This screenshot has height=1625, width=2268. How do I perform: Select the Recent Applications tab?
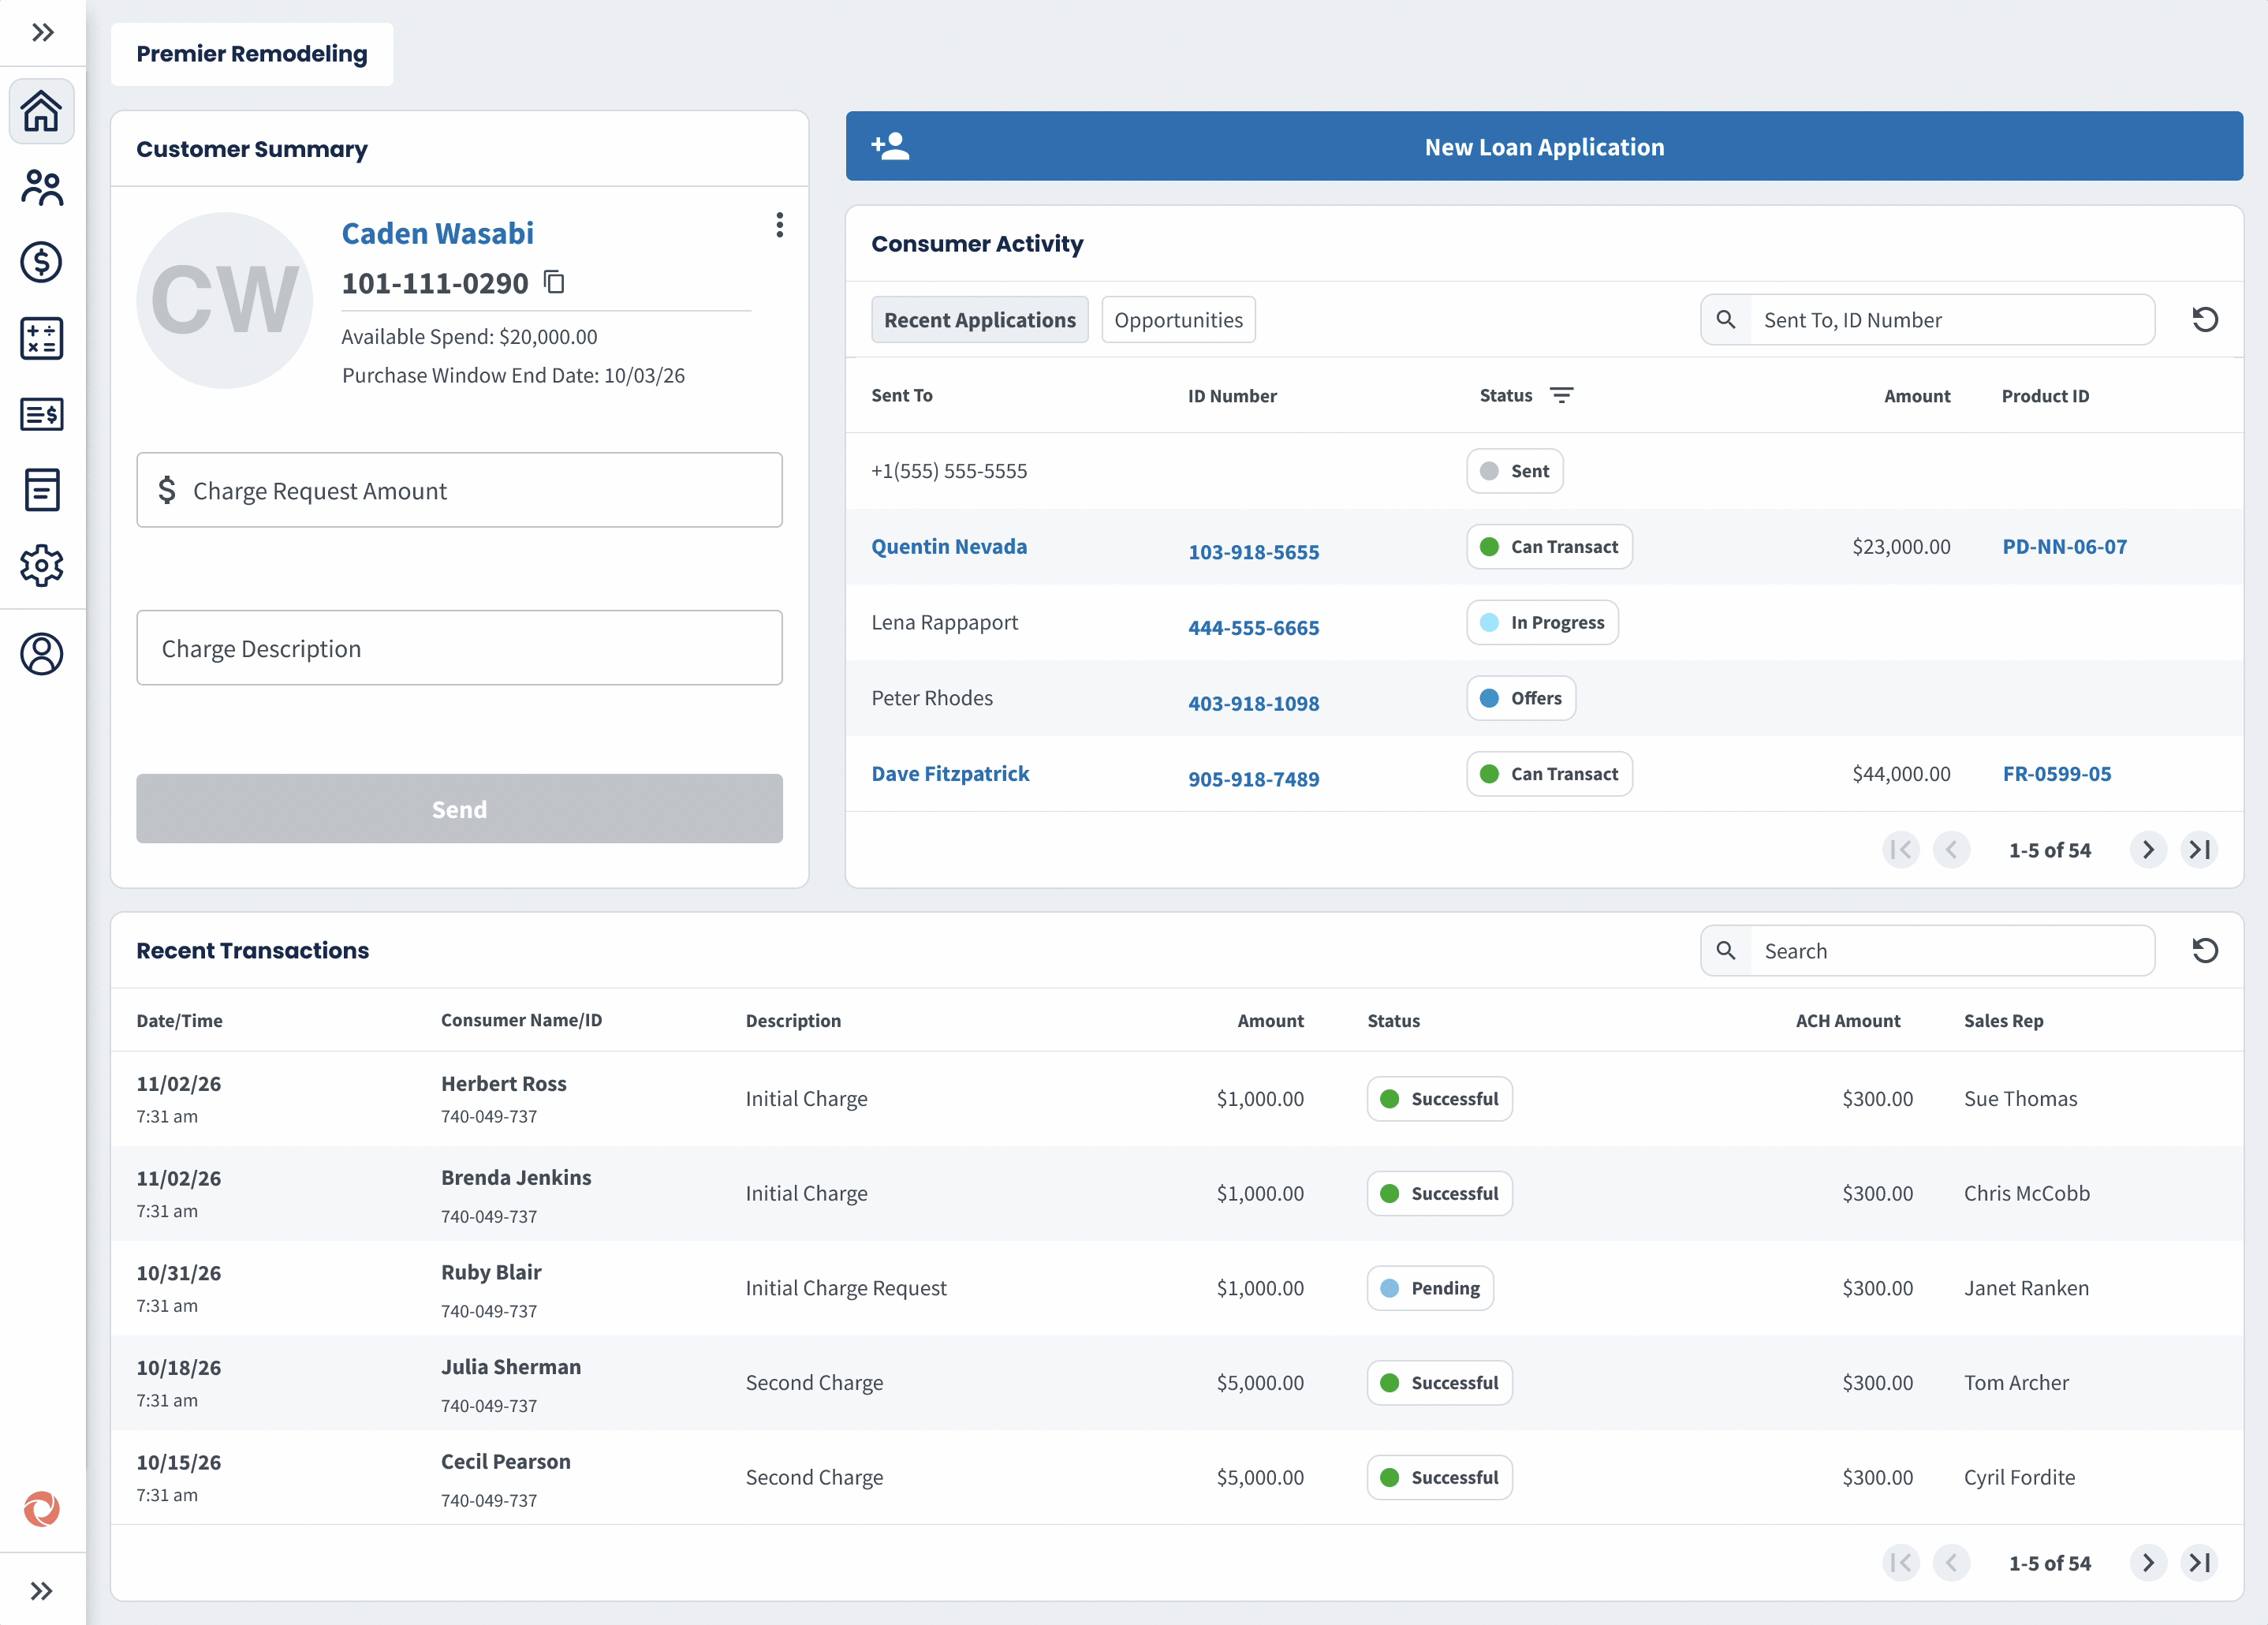pyautogui.click(x=979, y=320)
